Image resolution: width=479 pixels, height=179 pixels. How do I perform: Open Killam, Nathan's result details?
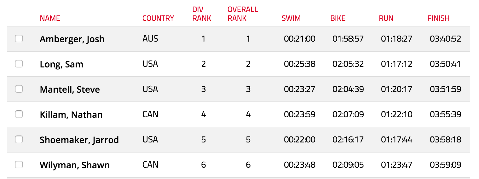pos(71,115)
